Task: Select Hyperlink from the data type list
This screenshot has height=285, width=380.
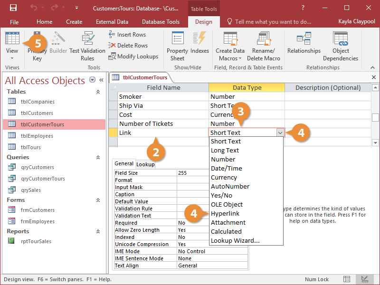Action: 224,213
